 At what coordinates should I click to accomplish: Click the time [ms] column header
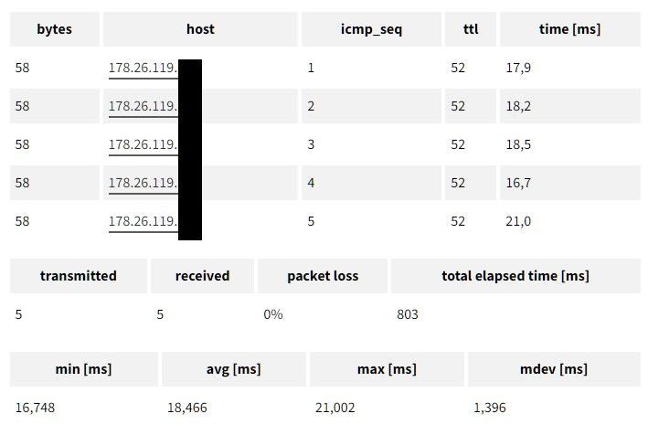pos(569,29)
